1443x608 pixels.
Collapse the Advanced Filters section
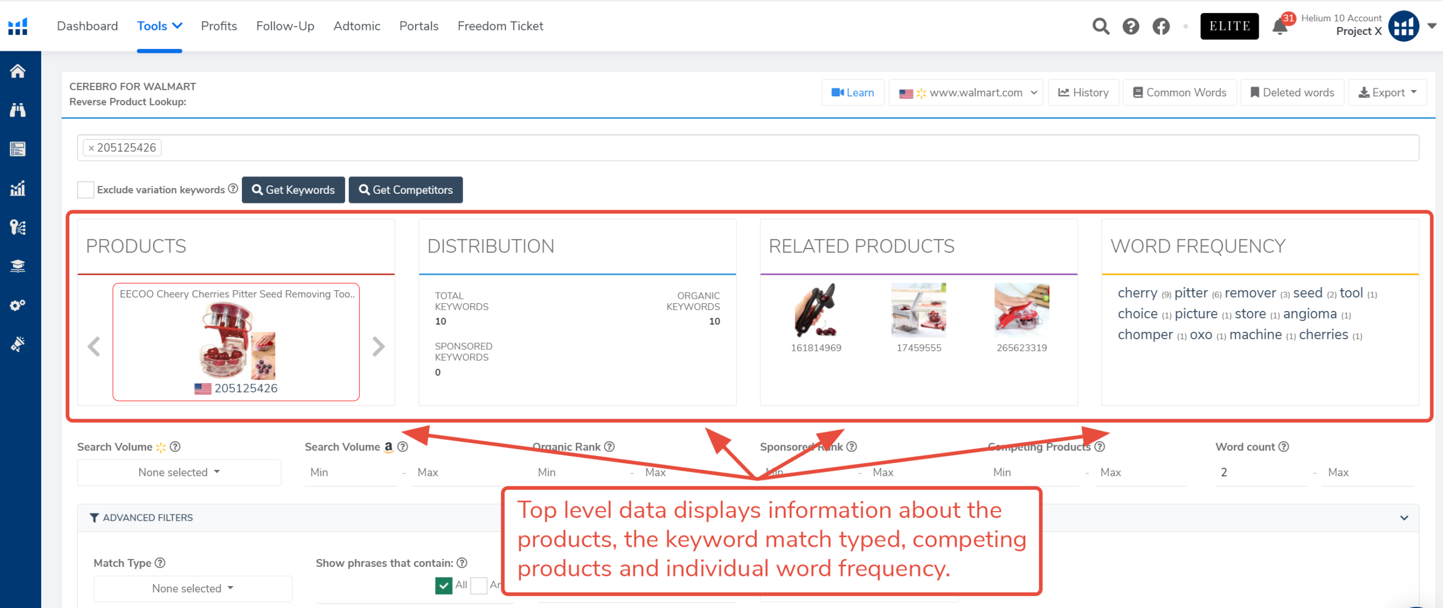1404,518
